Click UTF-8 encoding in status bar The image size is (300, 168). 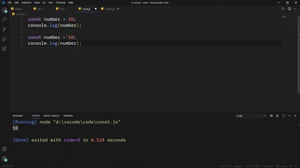click(249, 166)
